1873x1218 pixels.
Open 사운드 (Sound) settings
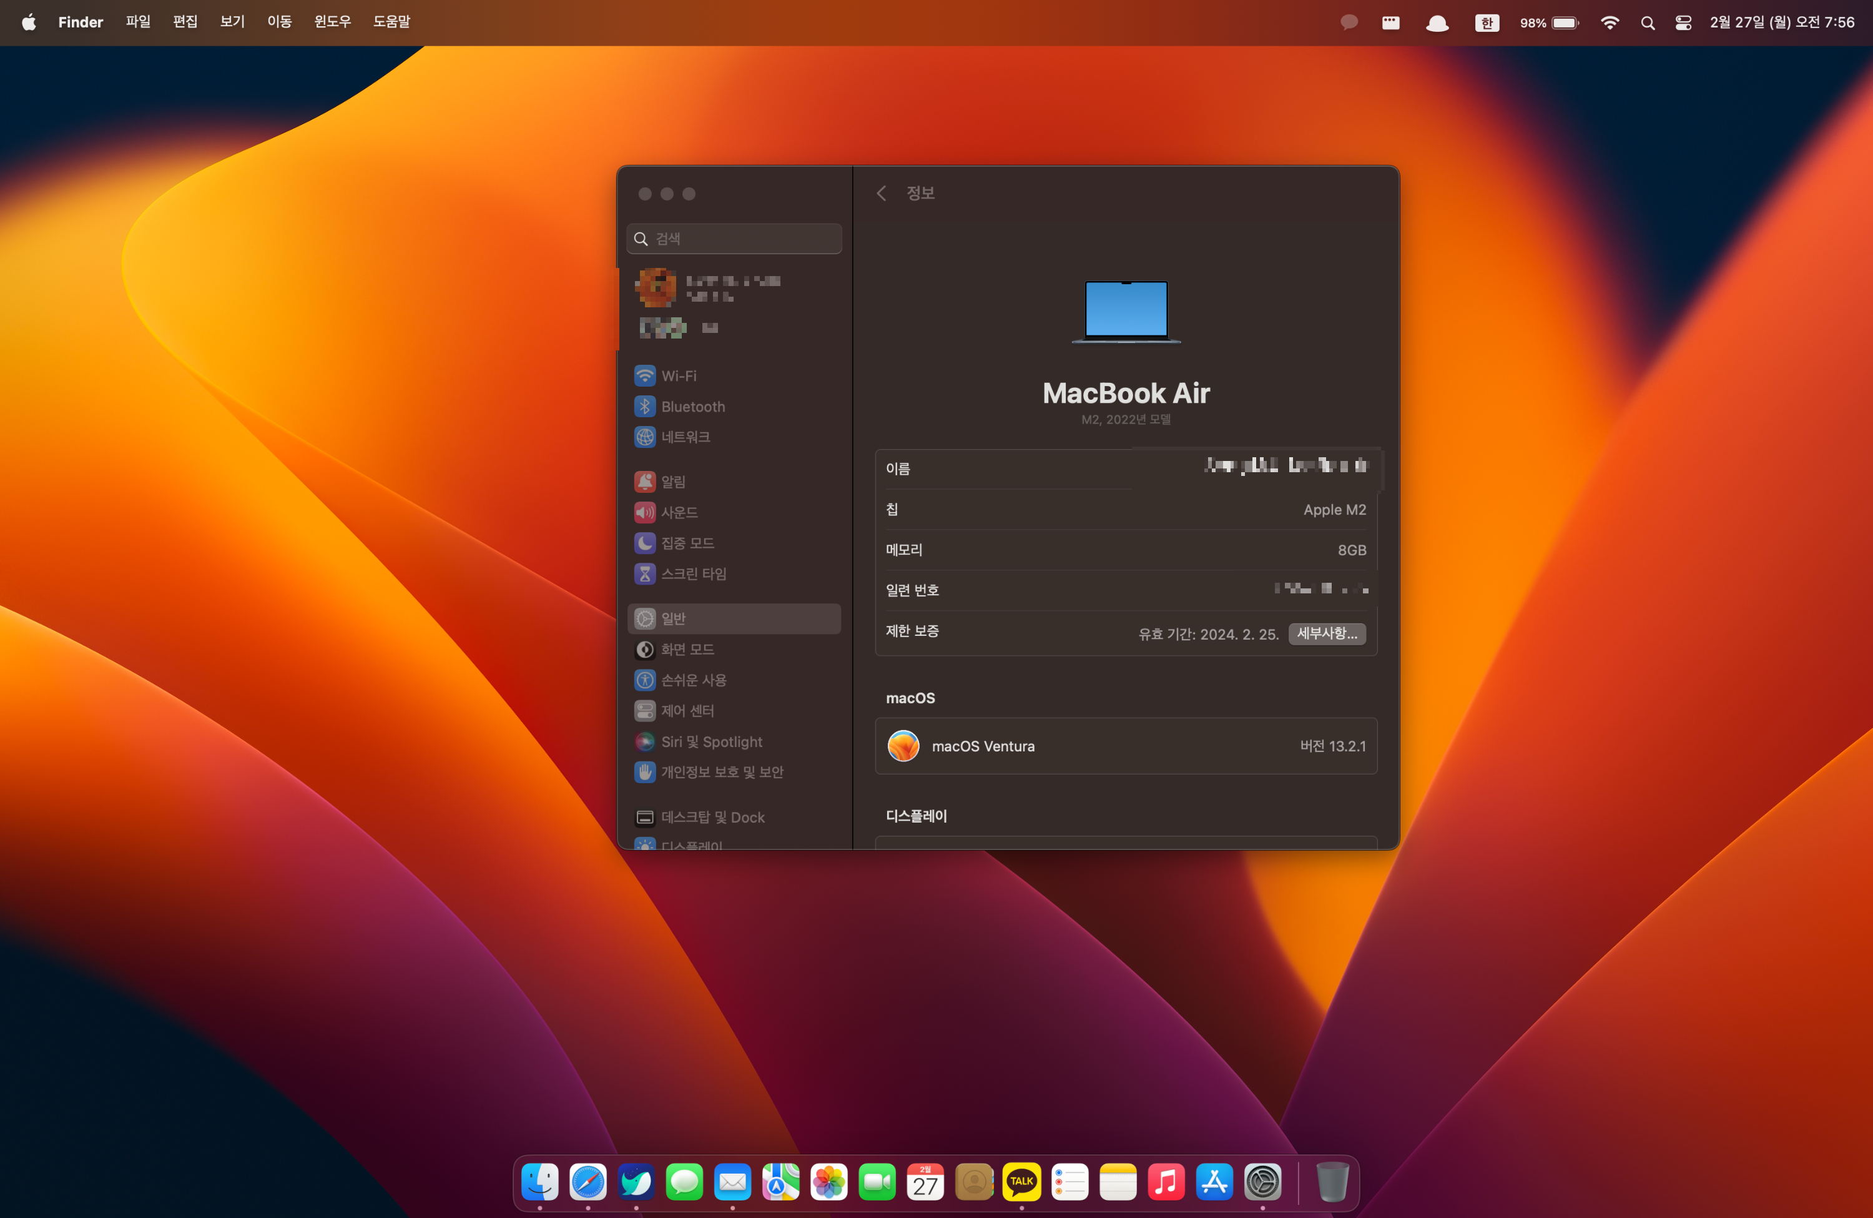pos(679,512)
